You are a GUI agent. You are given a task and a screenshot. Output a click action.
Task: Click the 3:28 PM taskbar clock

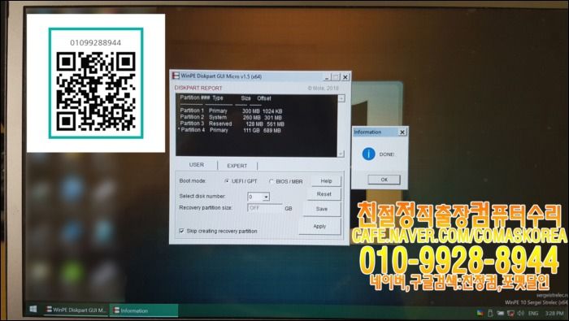pos(554,313)
